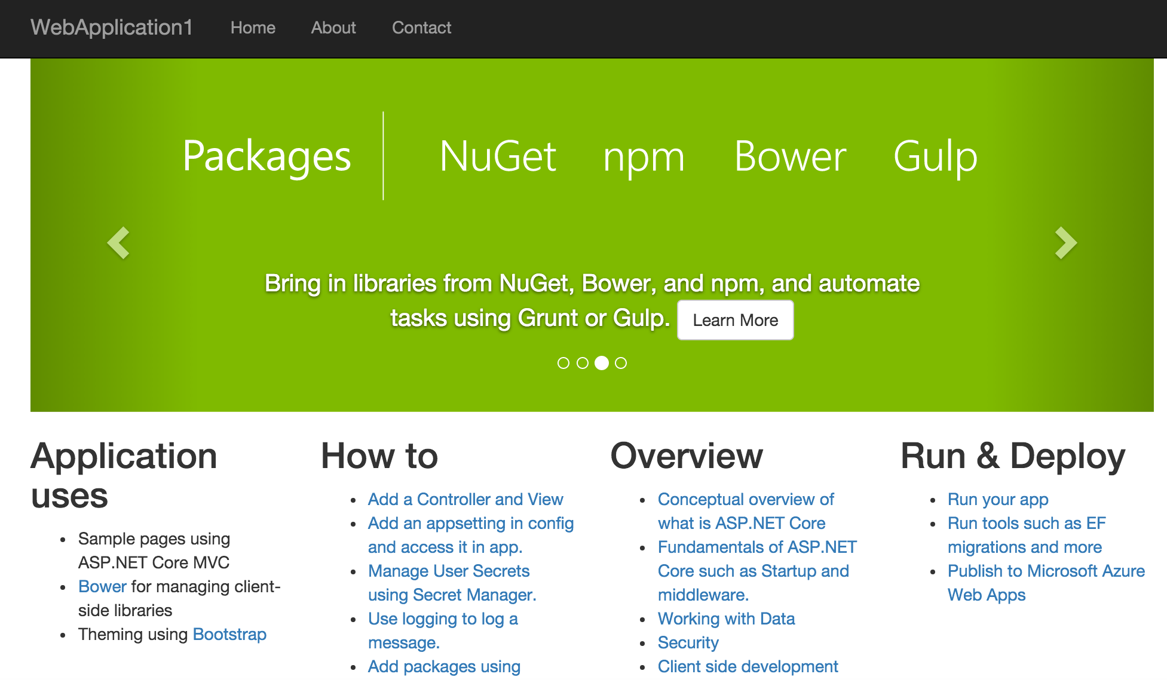
Task: Open the About navigation item
Action: [333, 28]
